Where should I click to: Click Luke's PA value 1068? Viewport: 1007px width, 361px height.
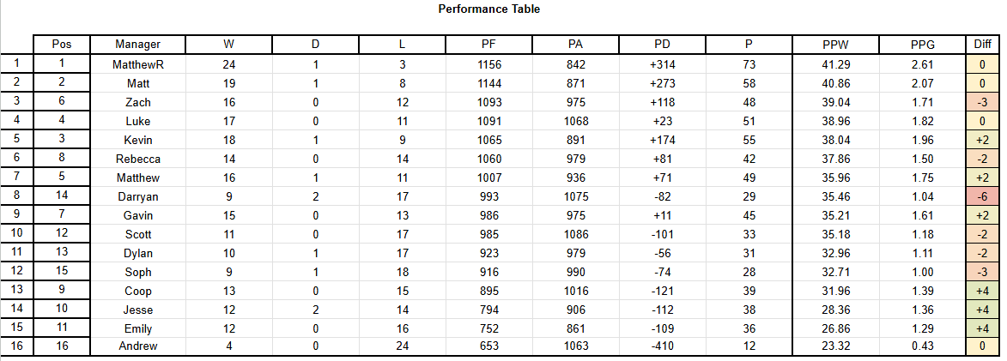pyautogui.click(x=575, y=121)
